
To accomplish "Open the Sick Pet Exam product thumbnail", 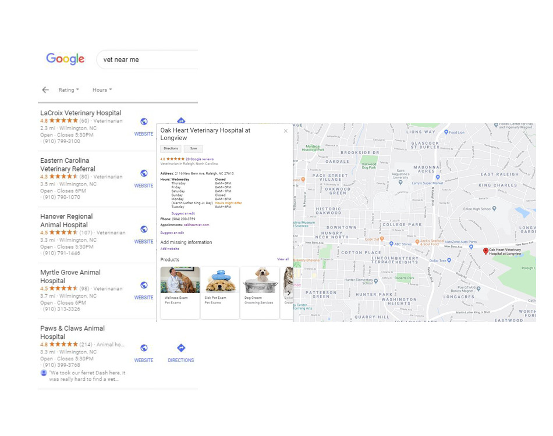I will (x=220, y=280).
